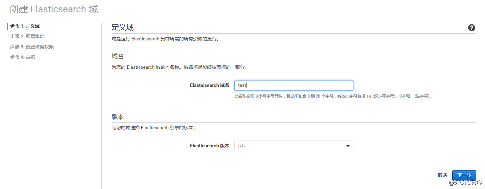485x189 pixels.
Task: Click the Elasticsearch 域名 field label
Action: pos(210,85)
